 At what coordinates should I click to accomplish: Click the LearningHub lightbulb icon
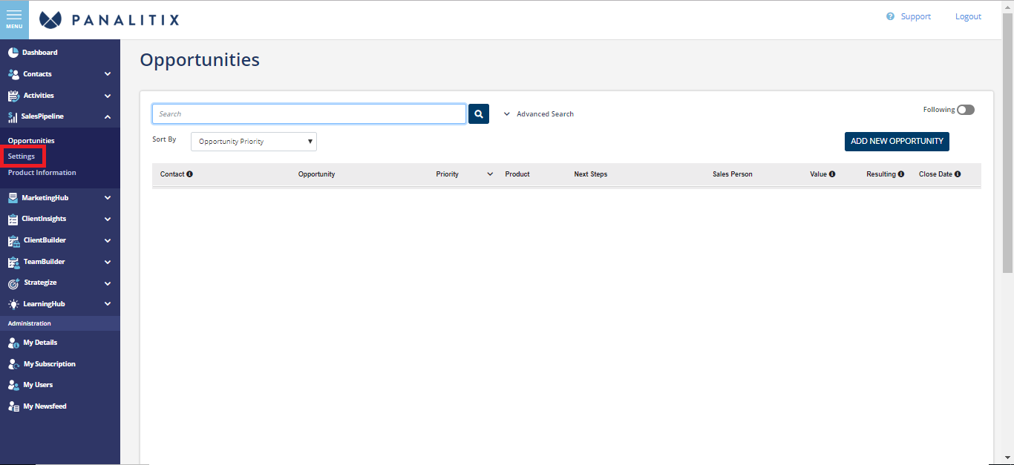coord(13,305)
